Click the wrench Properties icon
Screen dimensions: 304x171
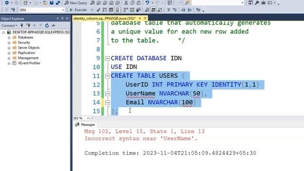[x=257, y=3]
